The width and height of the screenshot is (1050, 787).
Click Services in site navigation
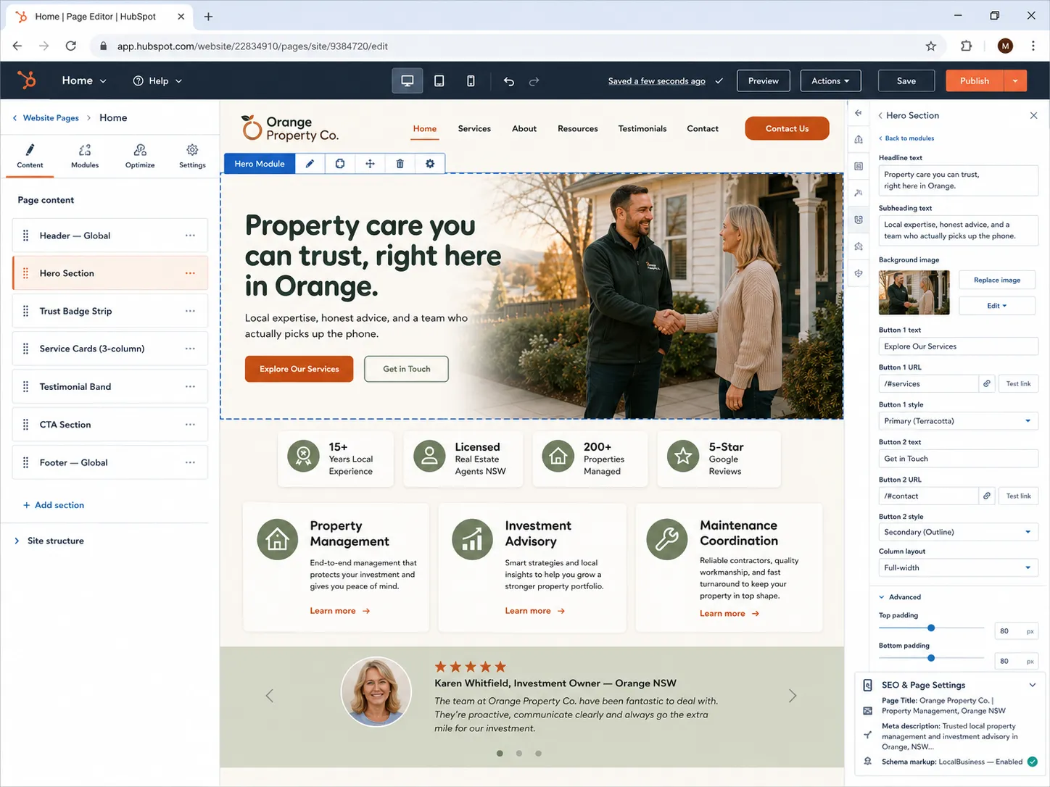click(x=474, y=128)
